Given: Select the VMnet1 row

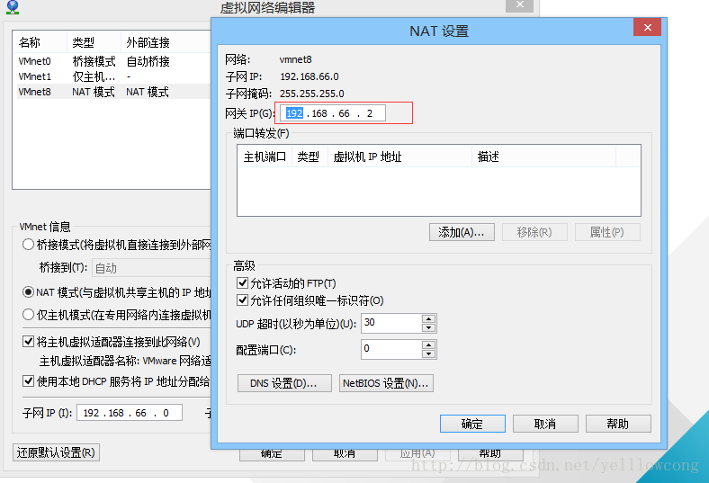Looking at the screenshot, I should pyautogui.click(x=114, y=76).
